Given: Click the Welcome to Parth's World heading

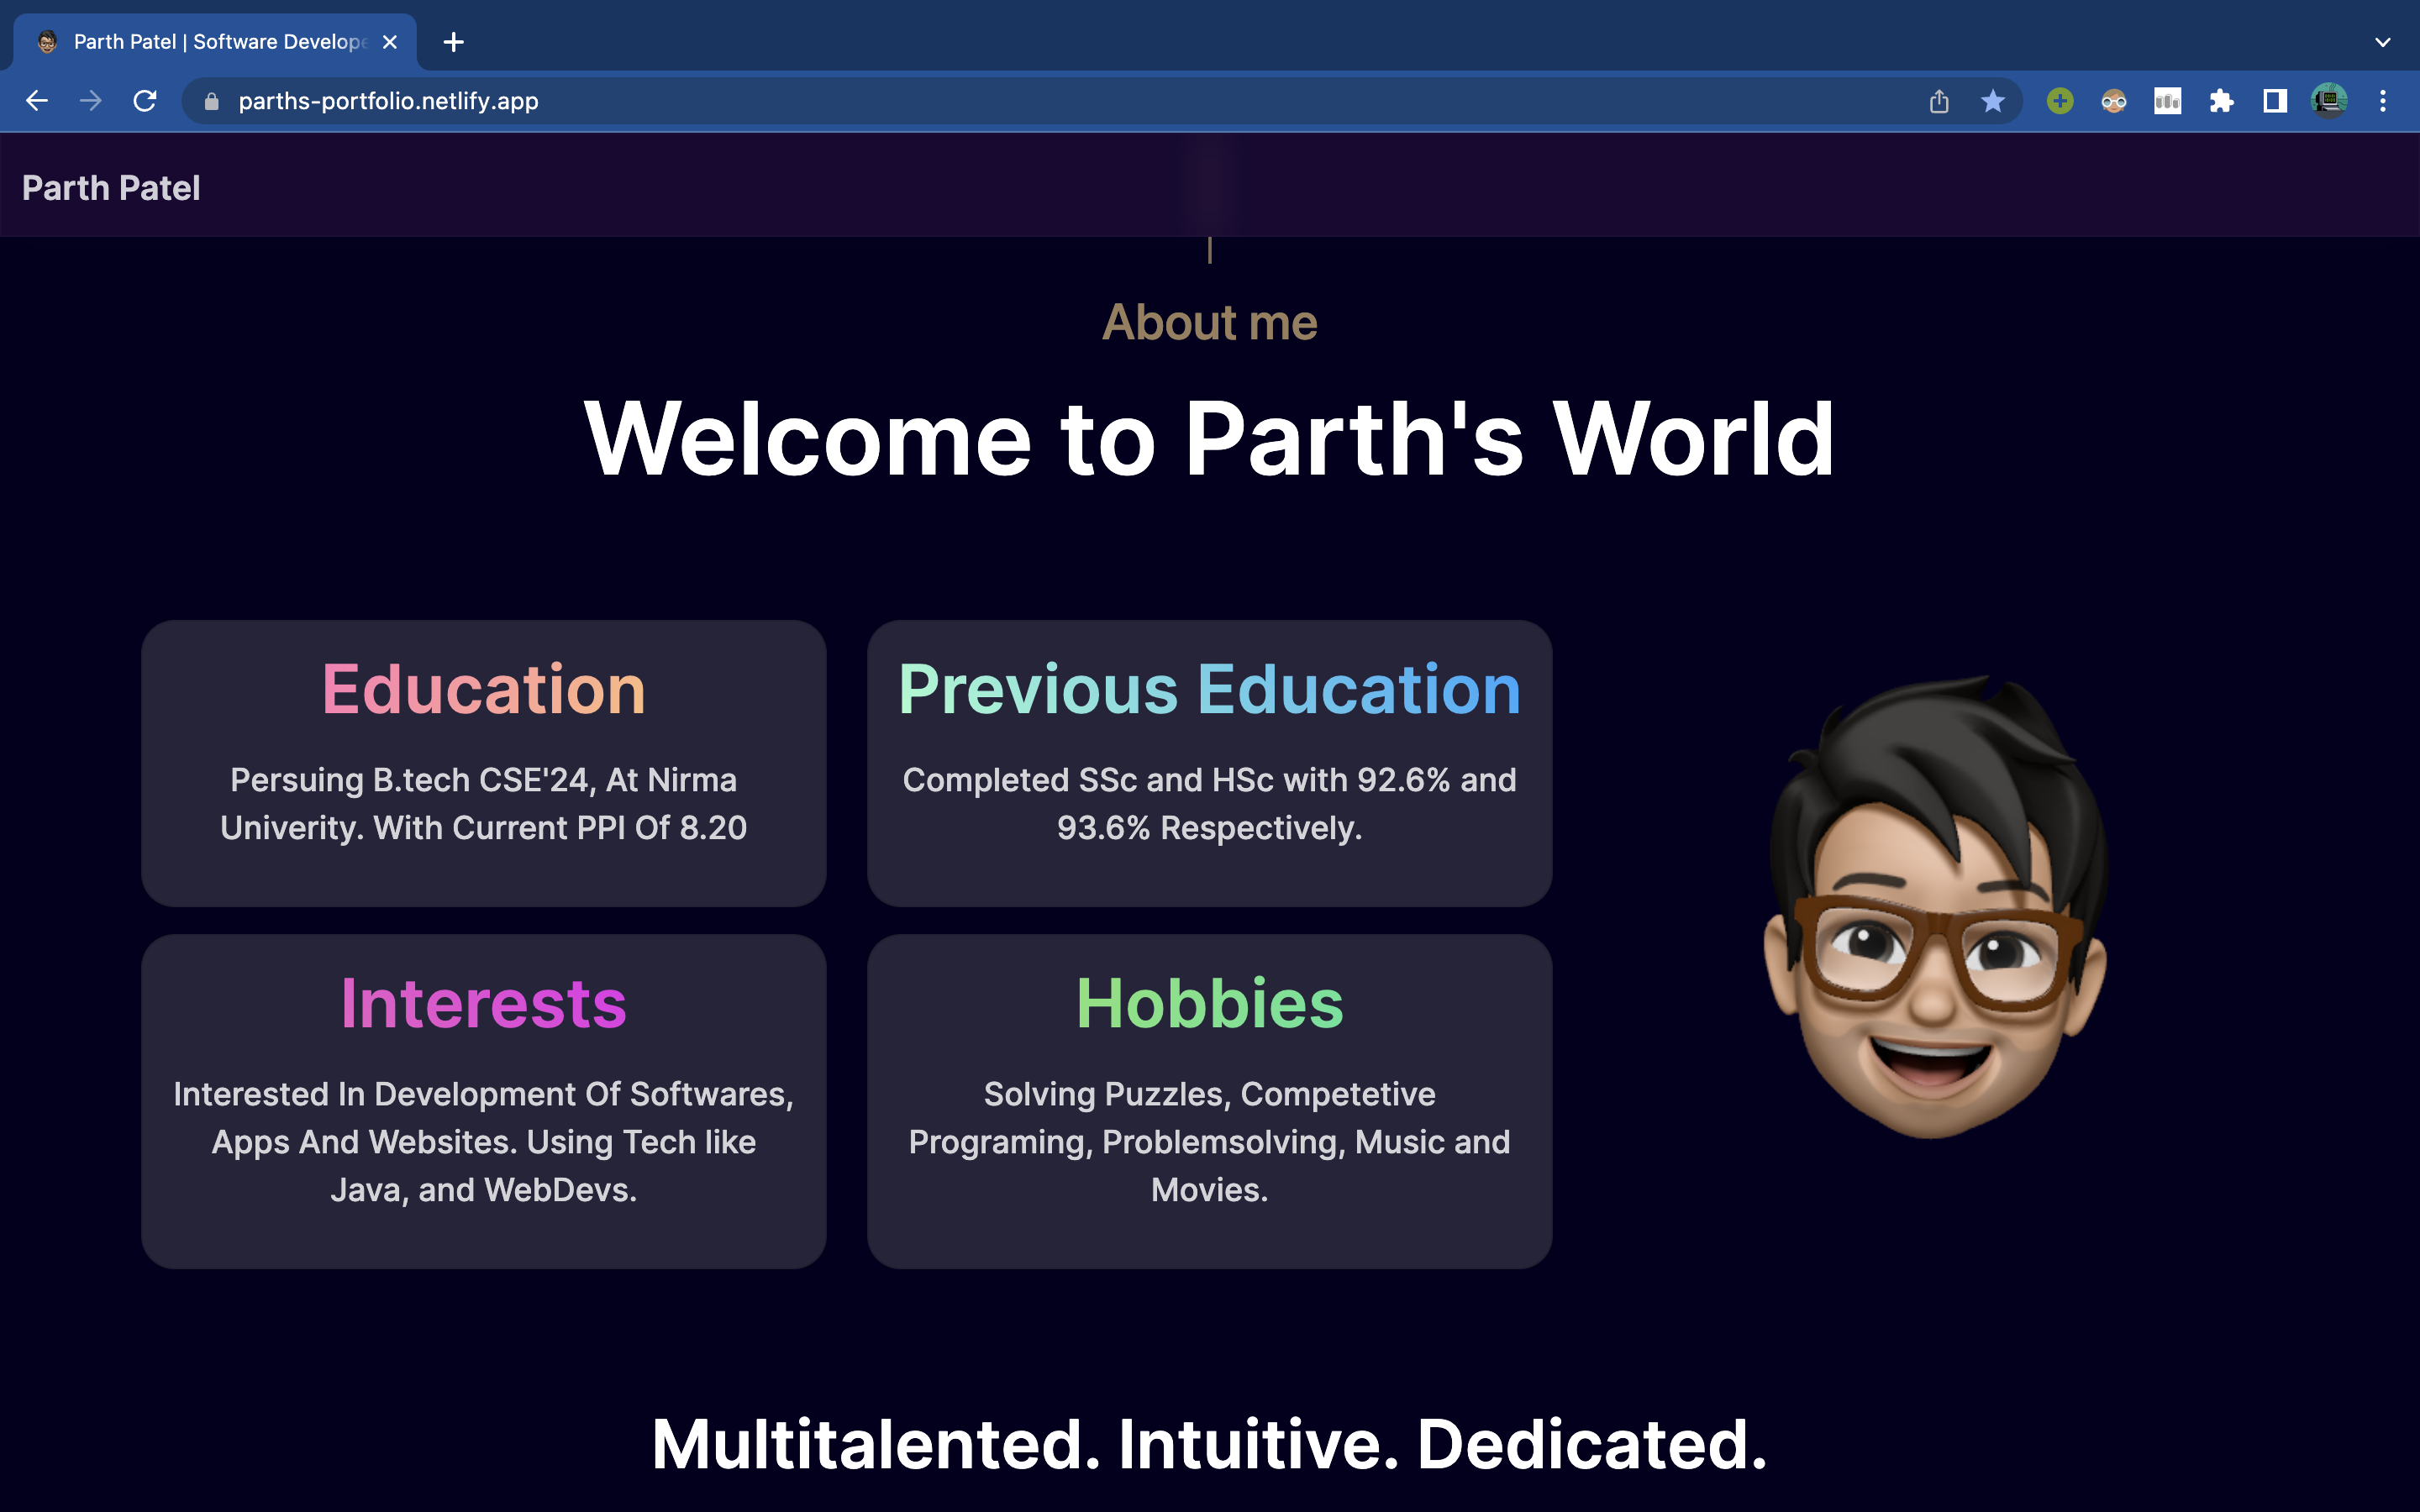Looking at the screenshot, I should click(1210, 438).
